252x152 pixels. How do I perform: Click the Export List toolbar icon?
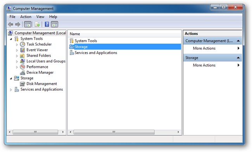pos(37,24)
